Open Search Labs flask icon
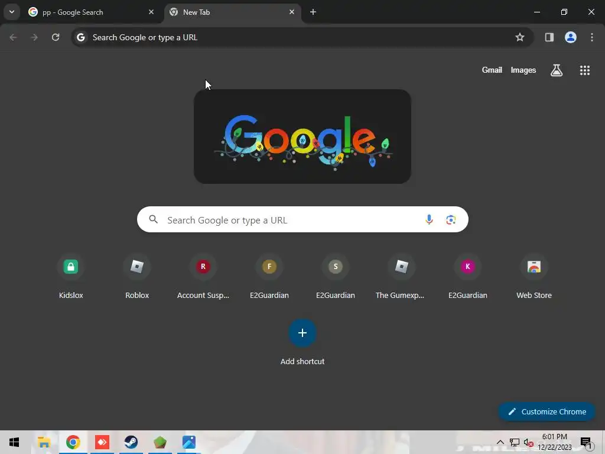605x454 pixels. click(x=557, y=70)
